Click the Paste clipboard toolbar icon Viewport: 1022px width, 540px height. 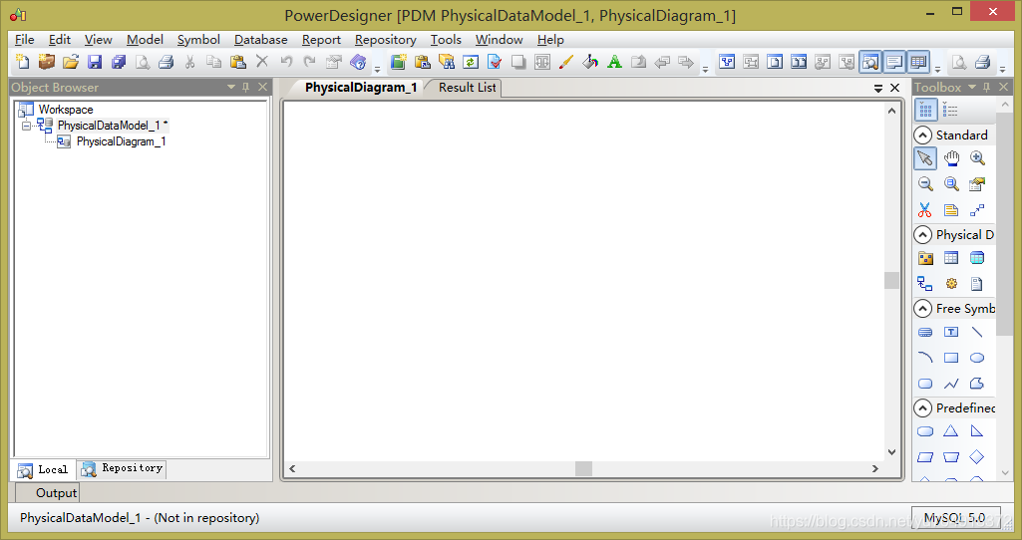point(238,62)
